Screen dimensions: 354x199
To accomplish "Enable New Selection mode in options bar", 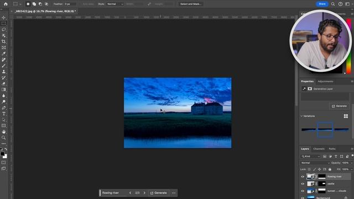I will [x=28, y=4].
